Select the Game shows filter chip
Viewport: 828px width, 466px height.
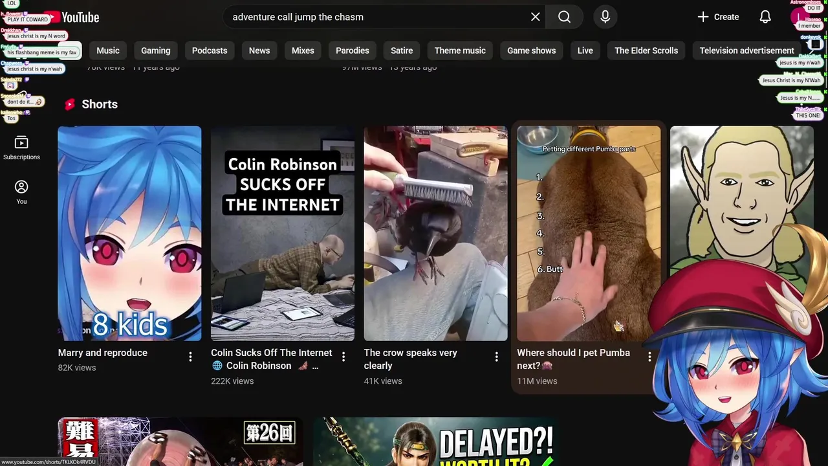532,50
